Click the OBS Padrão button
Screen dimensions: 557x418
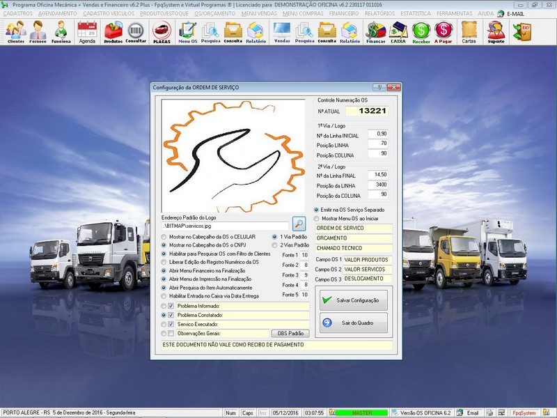290,334
